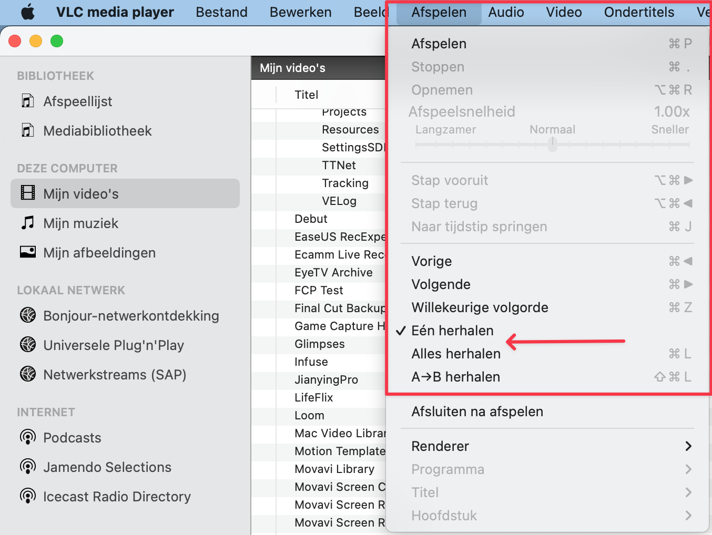
Task: Open the Apple menu
Action: [28, 12]
